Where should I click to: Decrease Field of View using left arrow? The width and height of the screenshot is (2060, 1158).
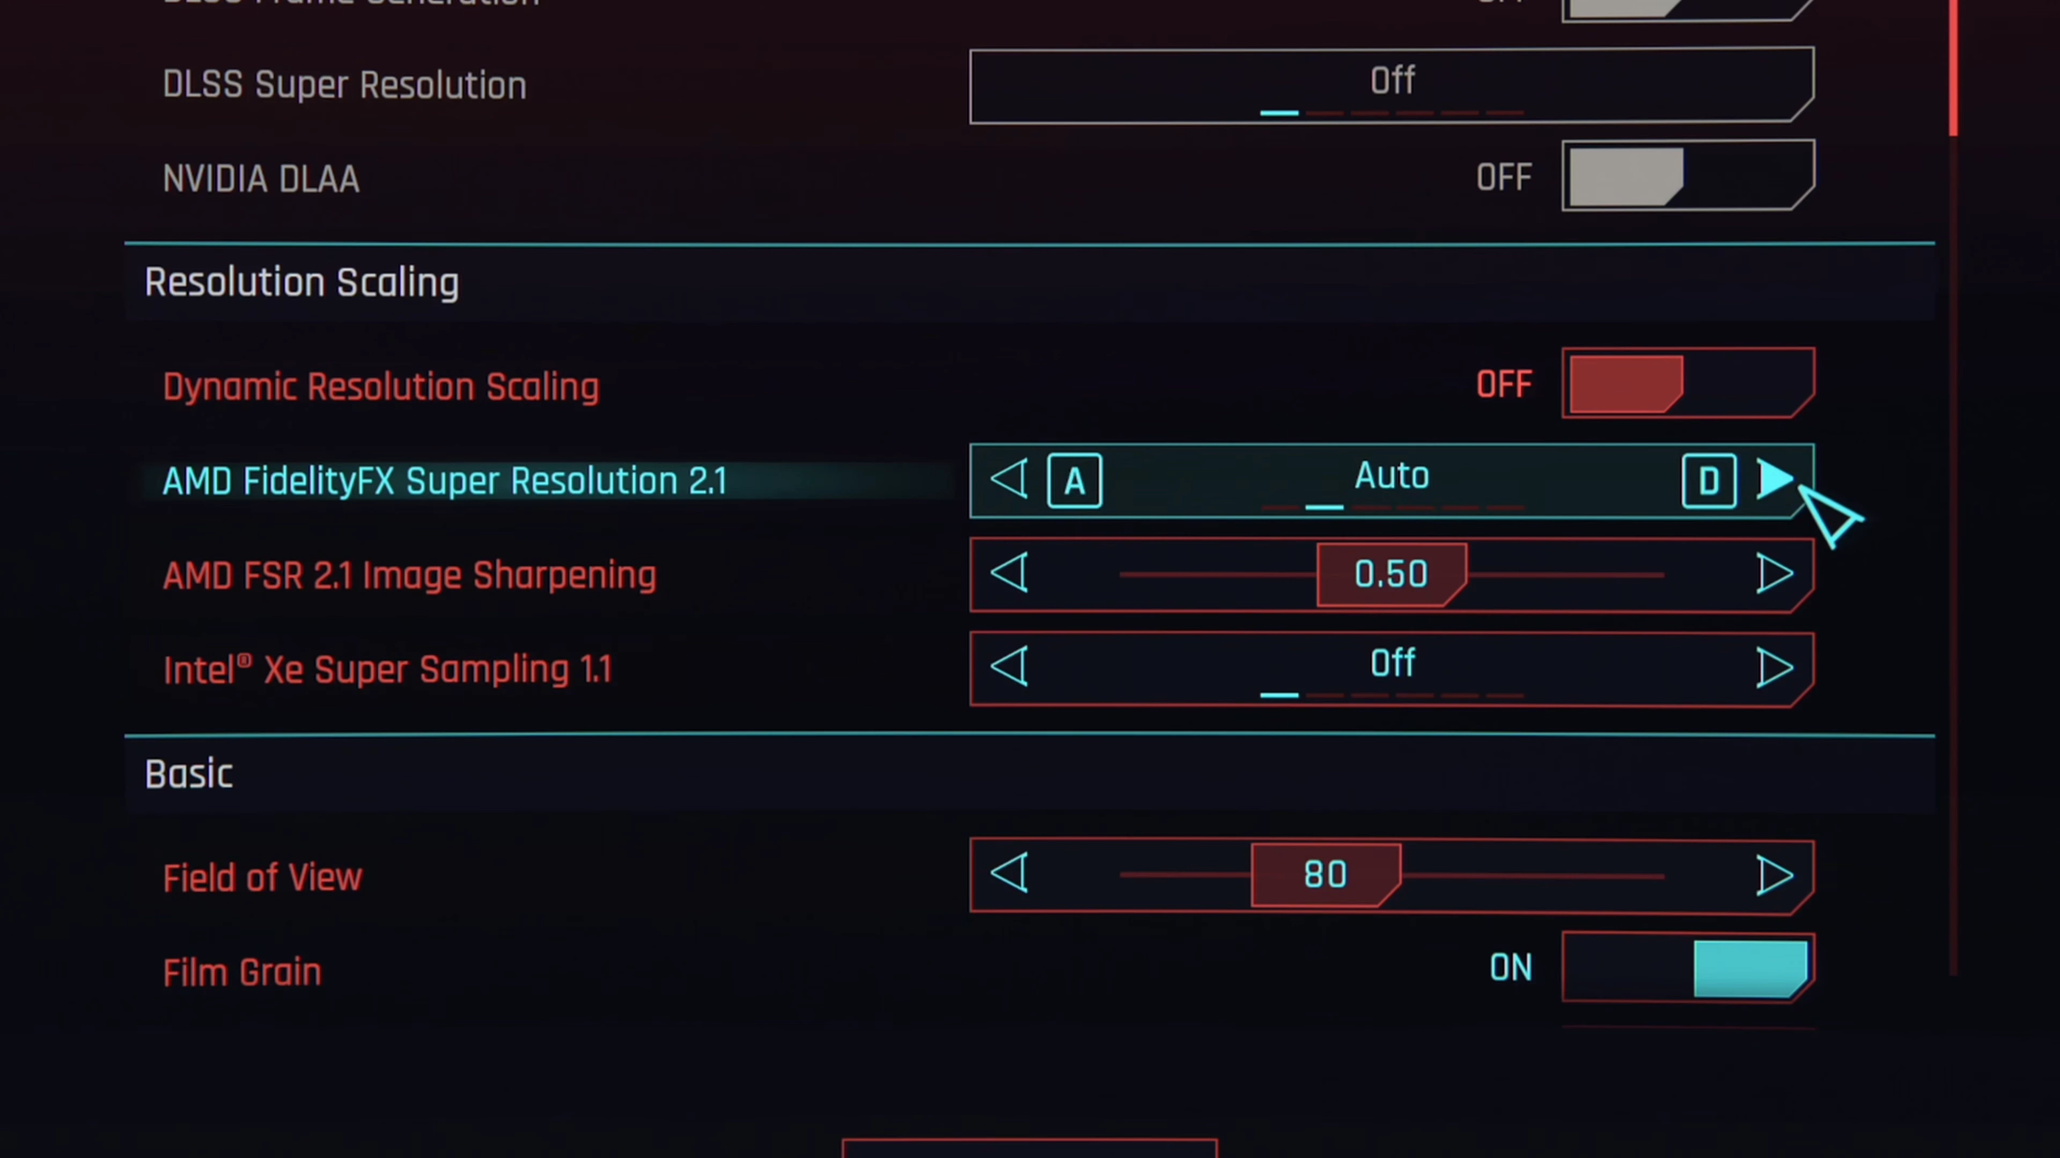tap(1009, 874)
